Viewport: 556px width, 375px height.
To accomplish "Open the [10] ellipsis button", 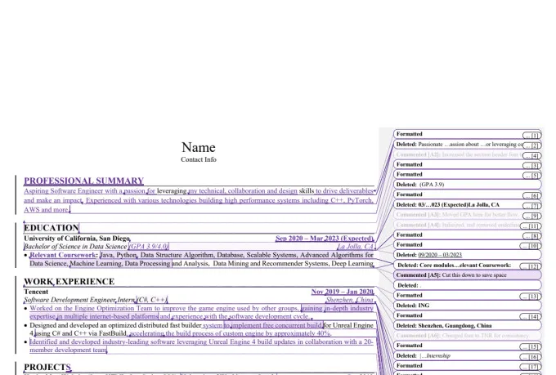I will (x=531, y=246).
